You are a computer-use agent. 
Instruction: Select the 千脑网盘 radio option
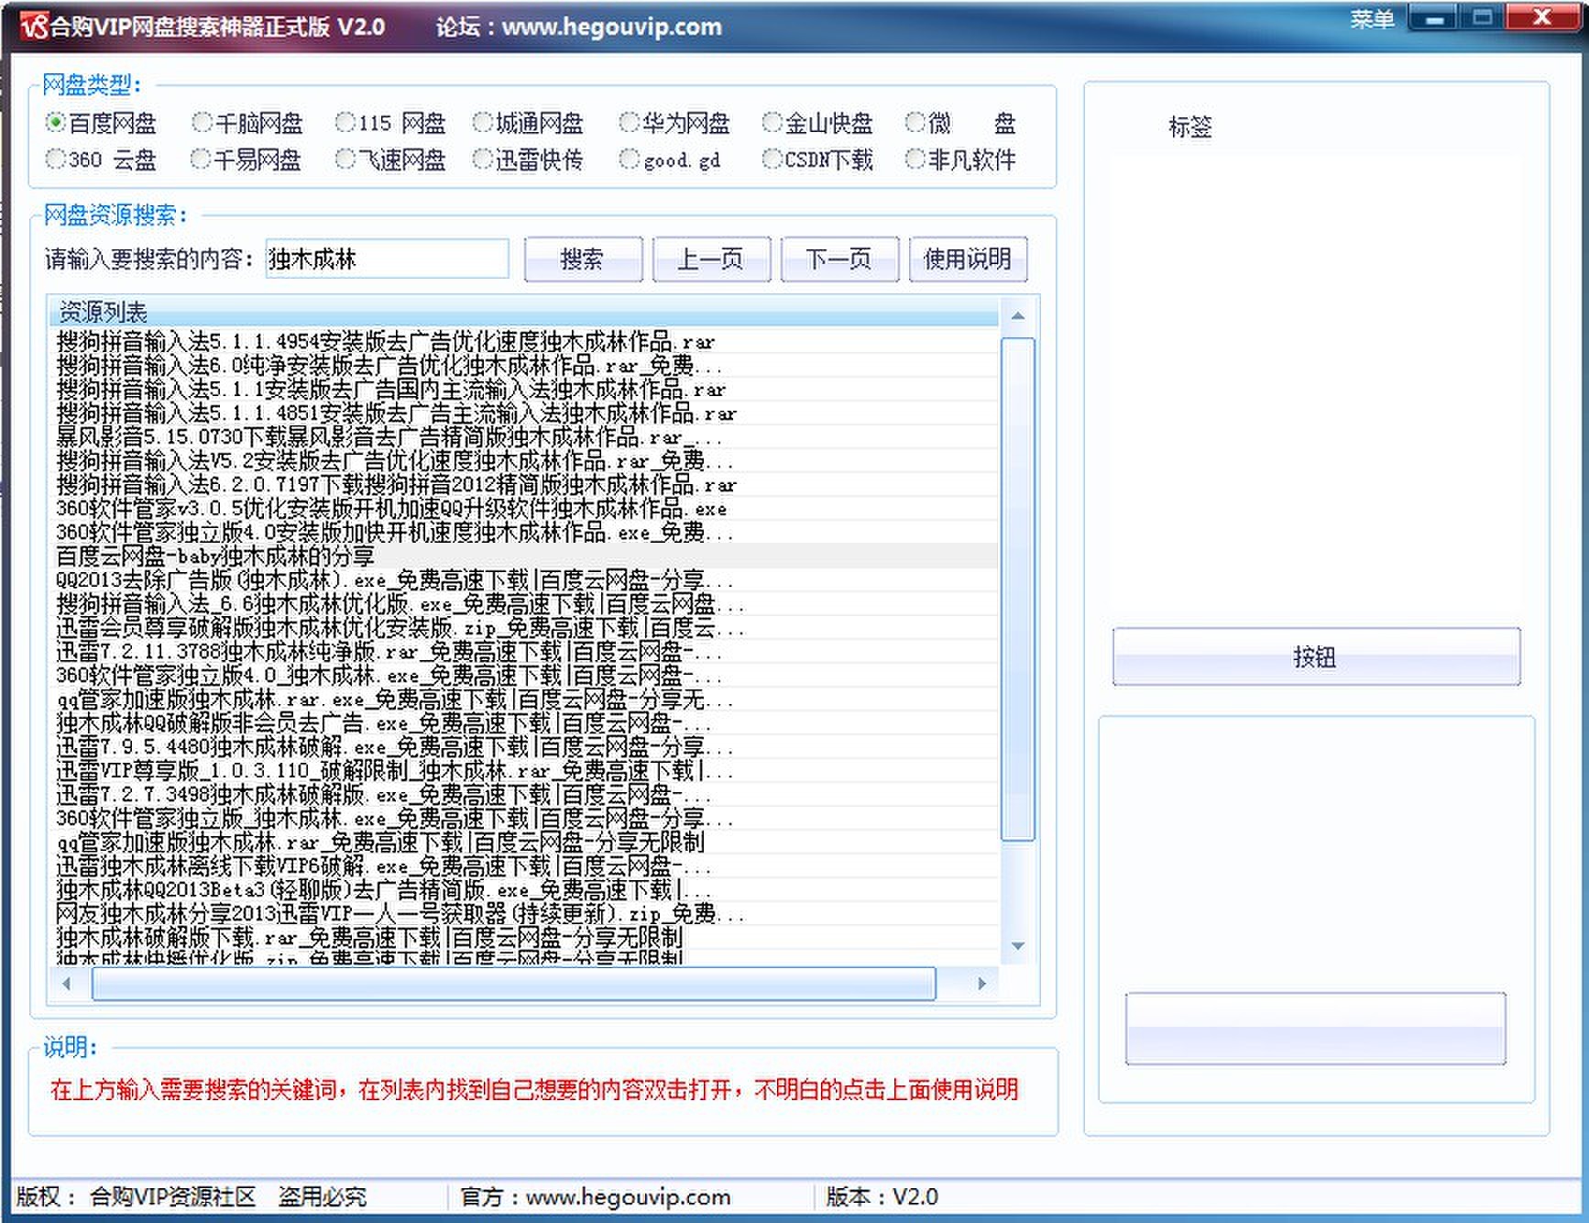(x=247, y=122)
